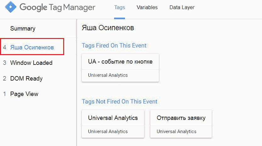
Task: Click the Яша Осипенков event title heading
Action: click(x=108, y=28)
